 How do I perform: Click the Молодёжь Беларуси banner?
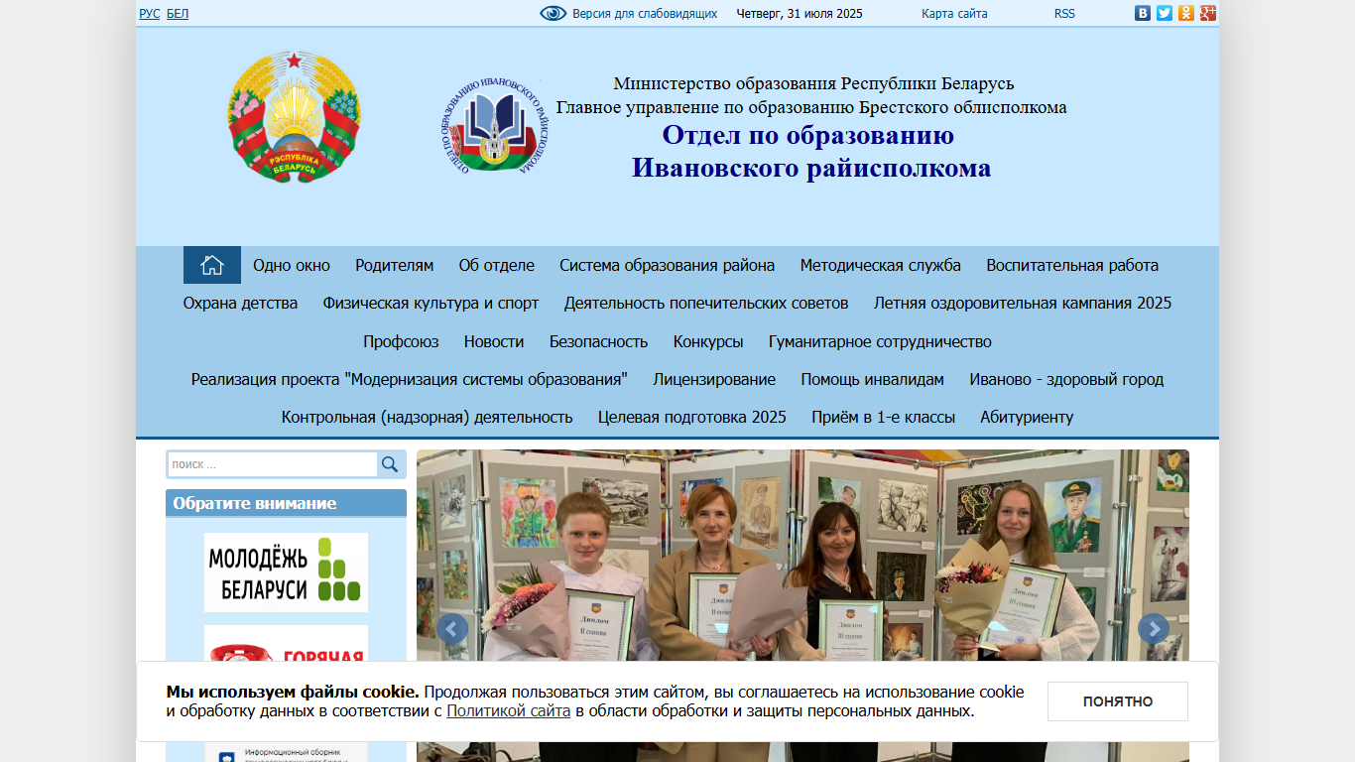pyautogui.click(x=286, y=572)
